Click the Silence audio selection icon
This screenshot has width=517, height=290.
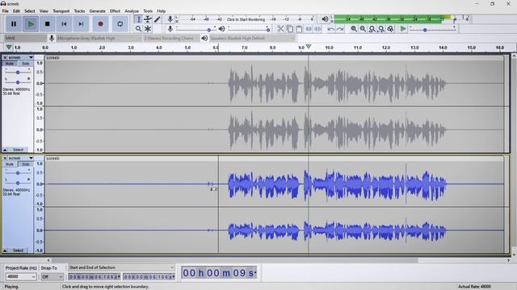317,29
